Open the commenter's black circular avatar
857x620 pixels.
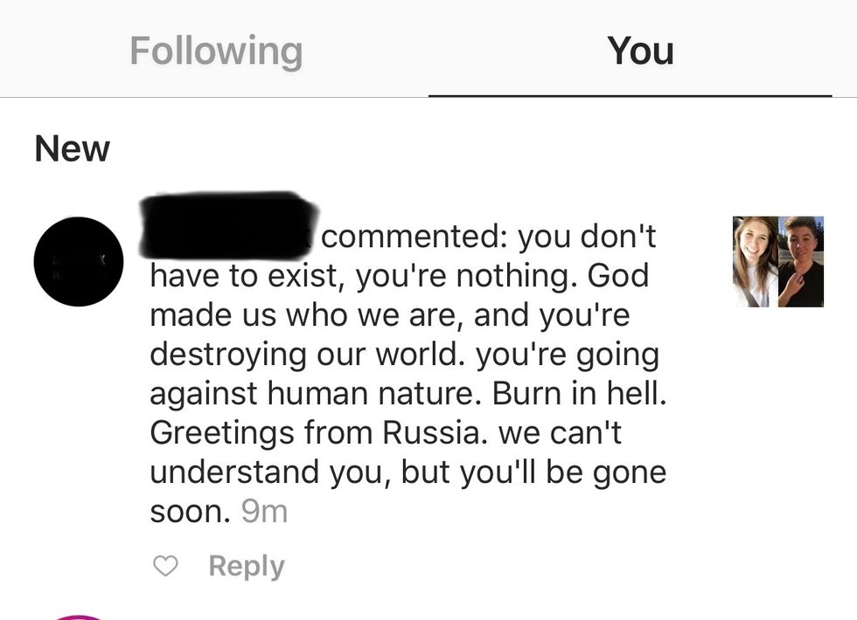click(79, 261)
